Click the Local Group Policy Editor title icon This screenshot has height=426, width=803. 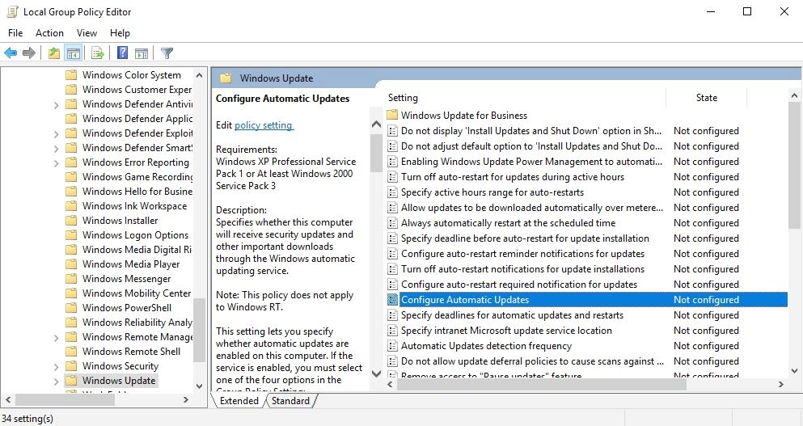pyautogui.click(x=12, y=11)
